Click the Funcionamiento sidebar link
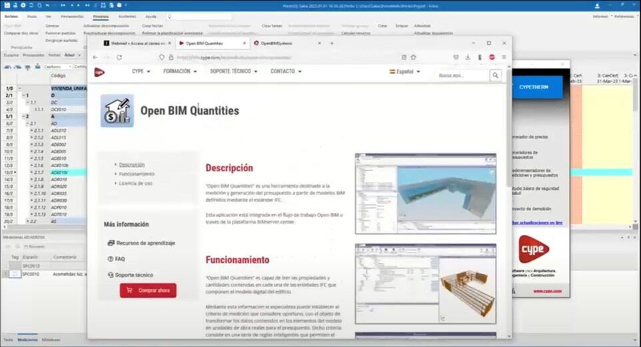Screen dimensions: 641x347 click(136, 174)
